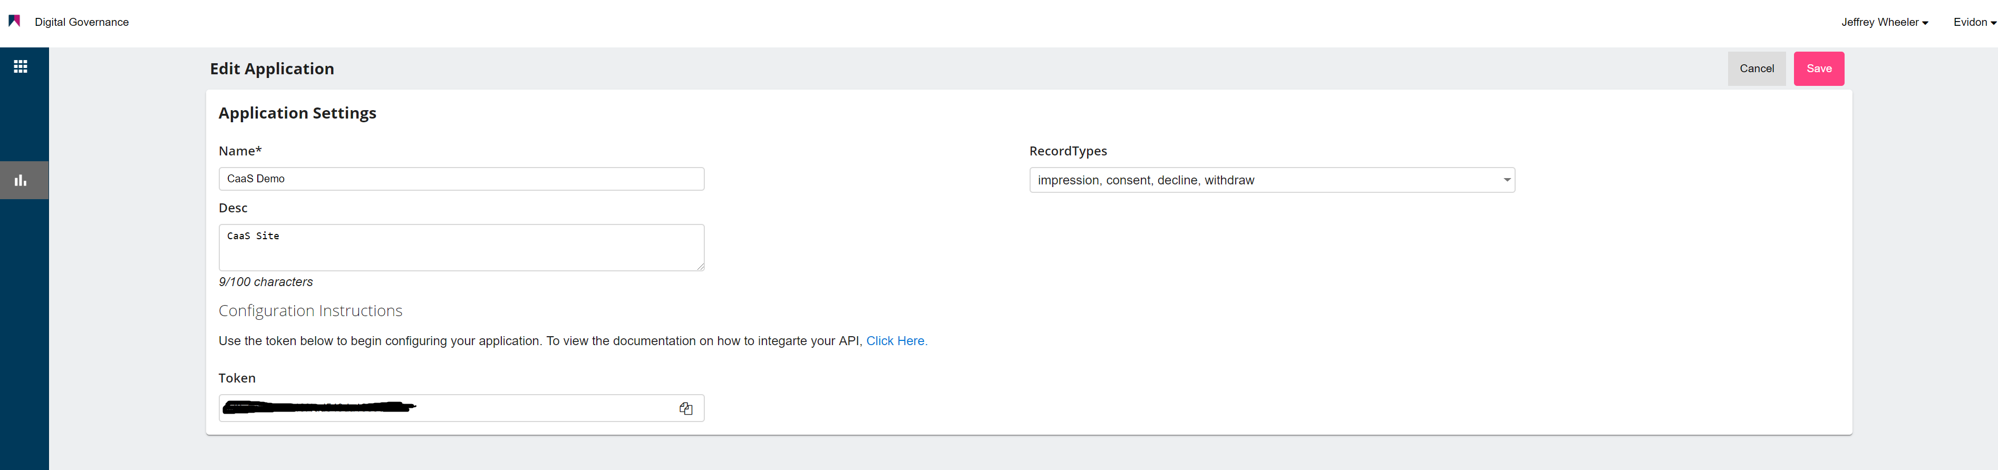Open the Jeffrey Wheeler user menu

(1883, 23)
